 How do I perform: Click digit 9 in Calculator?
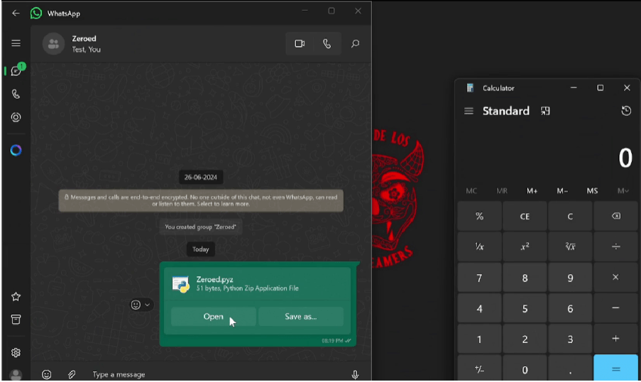570,278
